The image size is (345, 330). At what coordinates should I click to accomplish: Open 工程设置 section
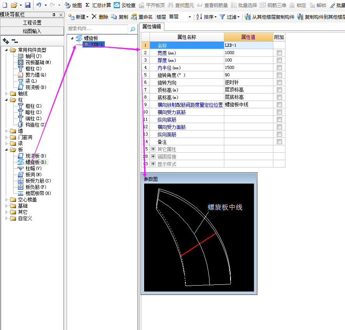[x=32, y=23]
